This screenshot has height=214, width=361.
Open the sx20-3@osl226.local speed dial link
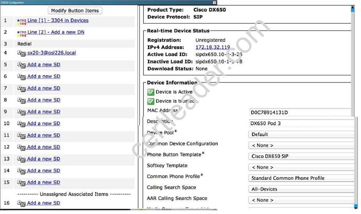(x=51, y=53)
